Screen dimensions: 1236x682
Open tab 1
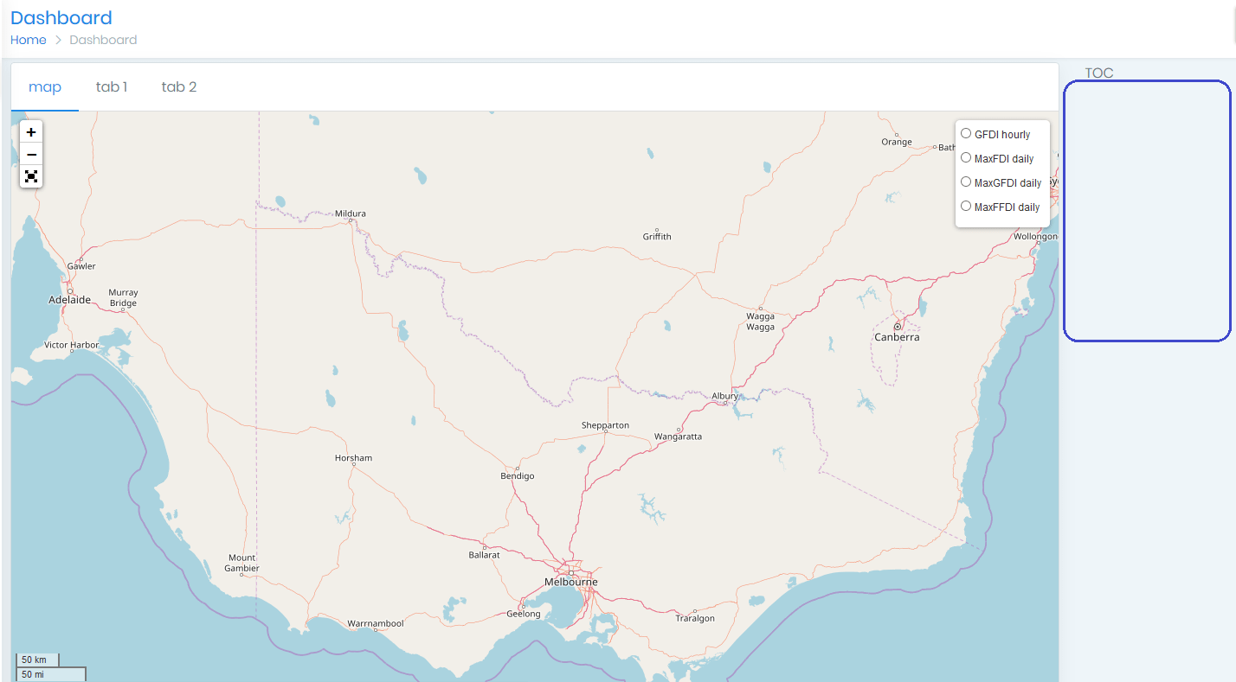point(112,86)
